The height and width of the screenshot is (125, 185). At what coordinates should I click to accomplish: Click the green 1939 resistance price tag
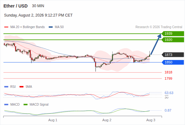pyautogui.click(x=173, y=33)
